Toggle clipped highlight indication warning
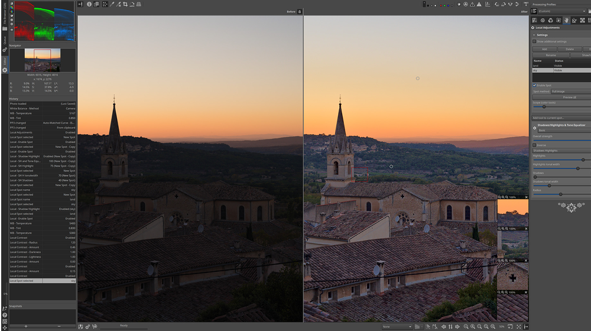This screenshot has width=591, height=331. (479, 4)
